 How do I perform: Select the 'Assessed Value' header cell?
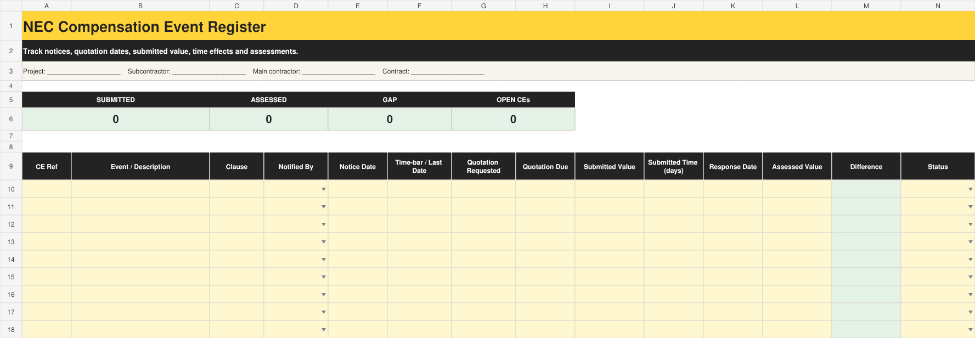[x=797, y=166]
